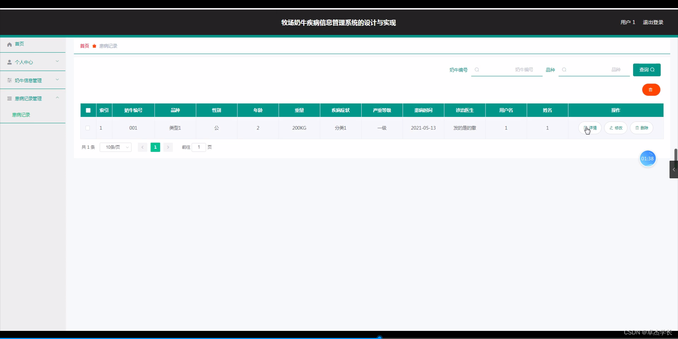678x339 pixels.
Task: Click the 严重等级 column header
Action: tap(382, 110)
